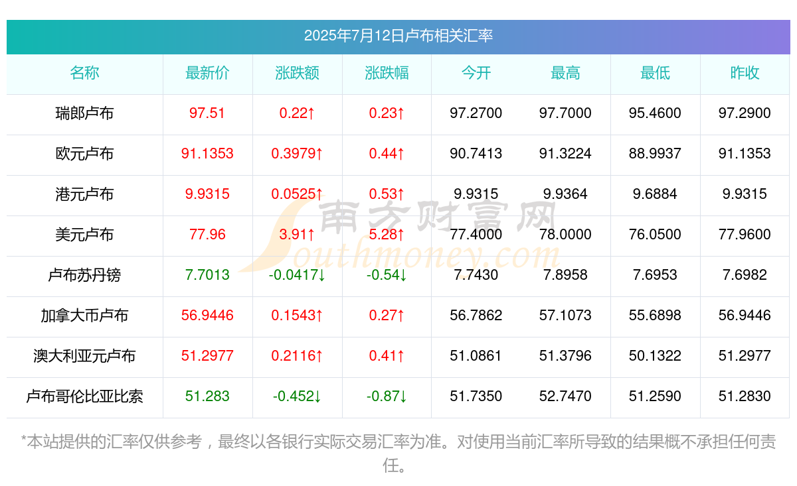Viewport: 797px width, 486px height.
Task: Select opening value 90.7413
Action: click(476, 154)
